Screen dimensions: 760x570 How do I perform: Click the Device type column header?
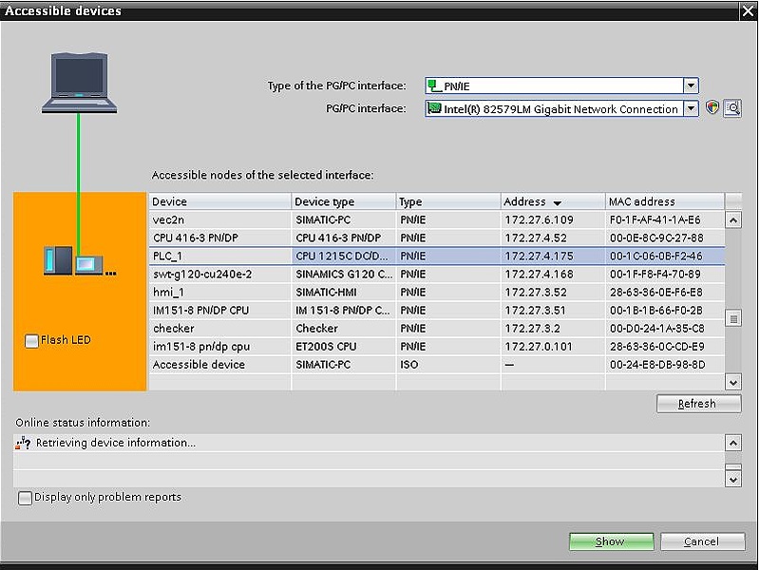(x=344, y=201)
